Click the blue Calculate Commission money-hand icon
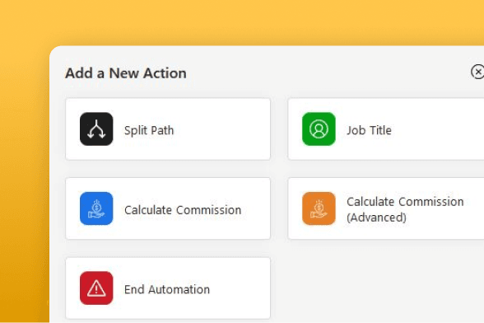The height and width of the screenshot is (323, 484). pos(96,208)
